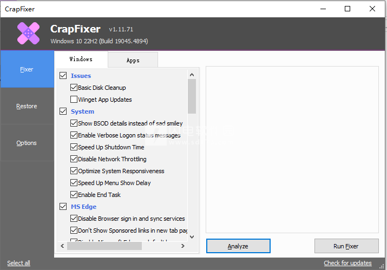Uncheck Enable End Task option
Screen dimensions: 387x270
point(74,194)
